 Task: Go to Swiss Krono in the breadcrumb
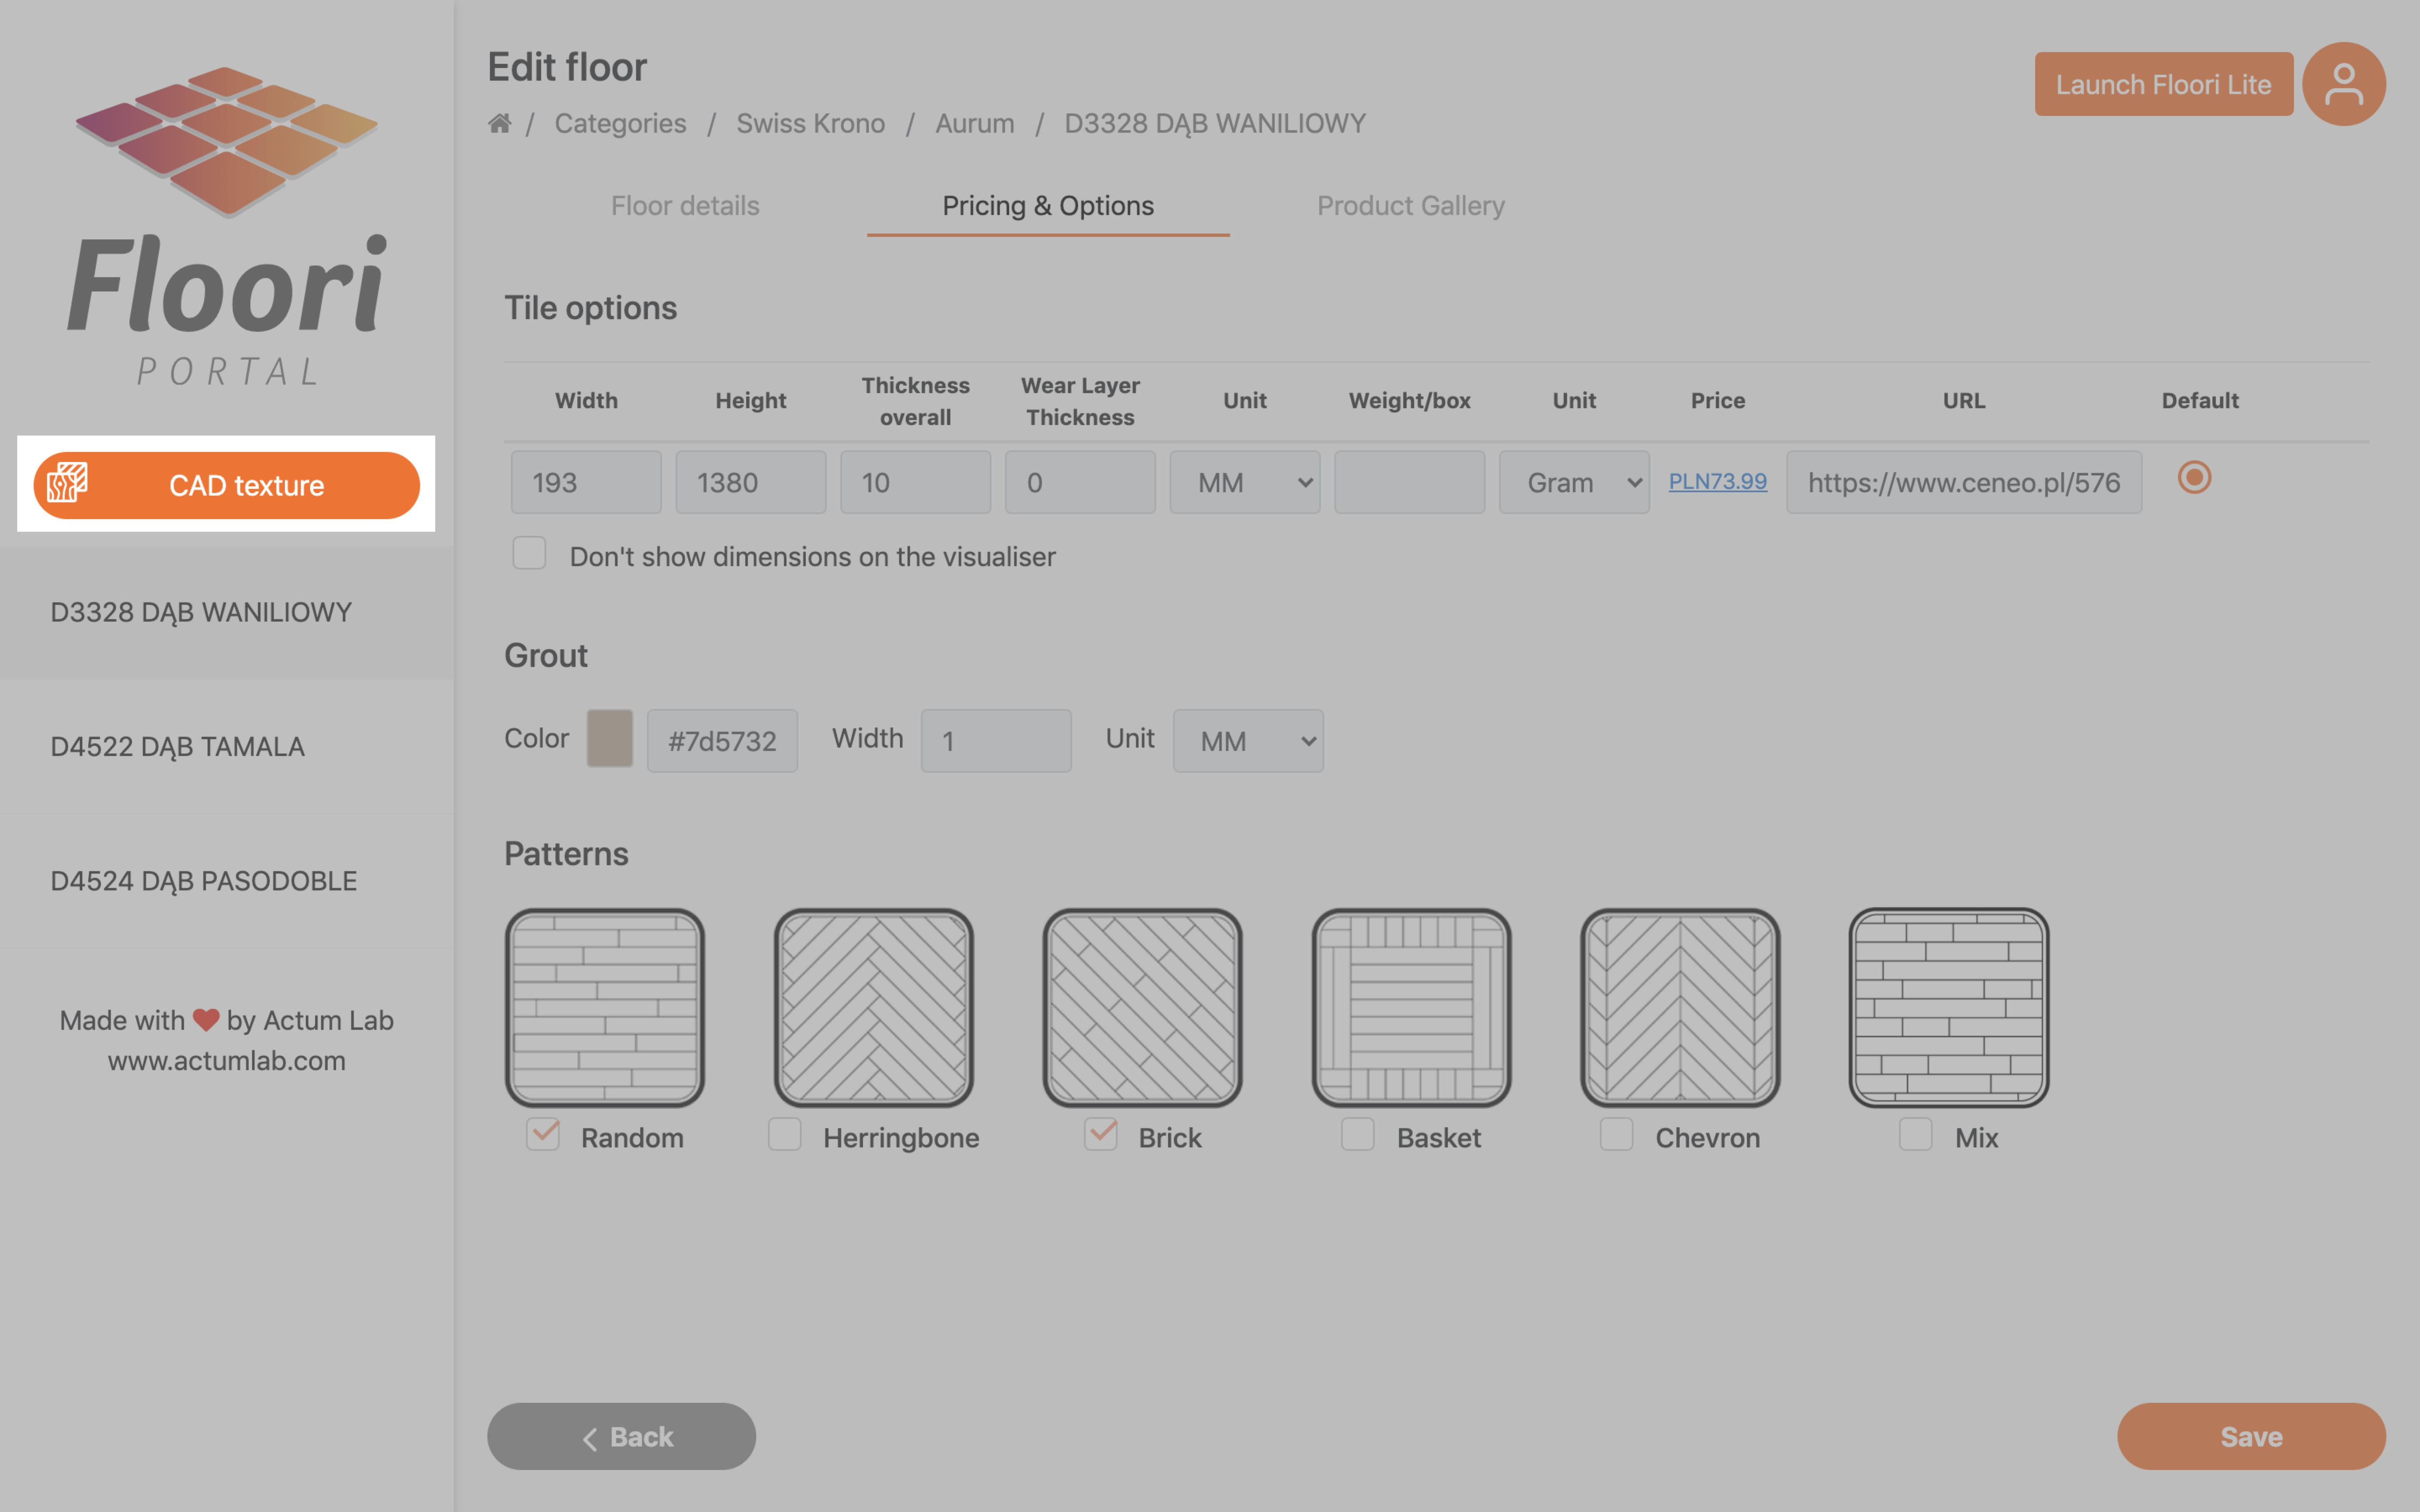point(811,123)
